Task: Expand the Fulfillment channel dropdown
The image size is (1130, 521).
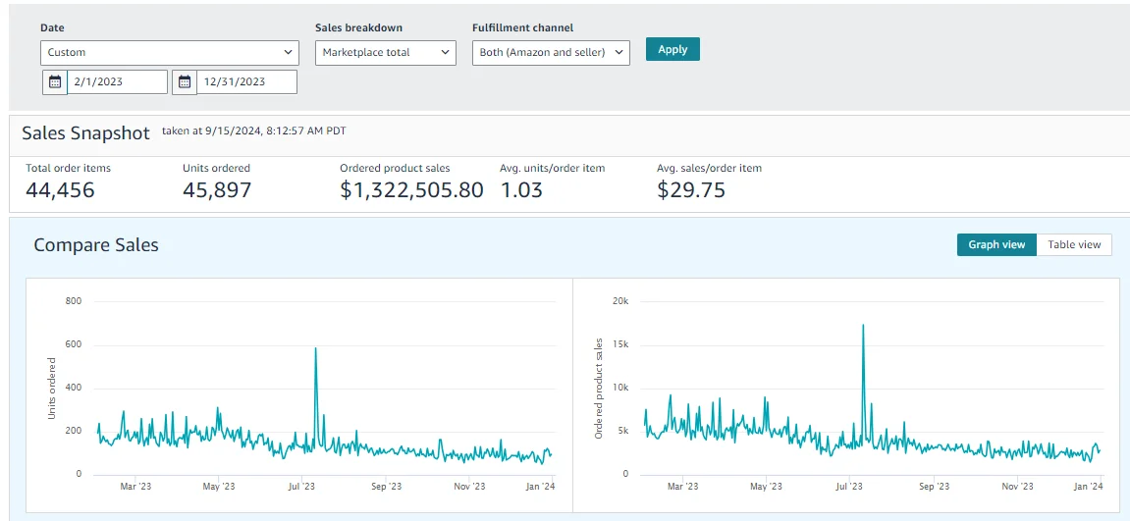Action: coord(551,53)
